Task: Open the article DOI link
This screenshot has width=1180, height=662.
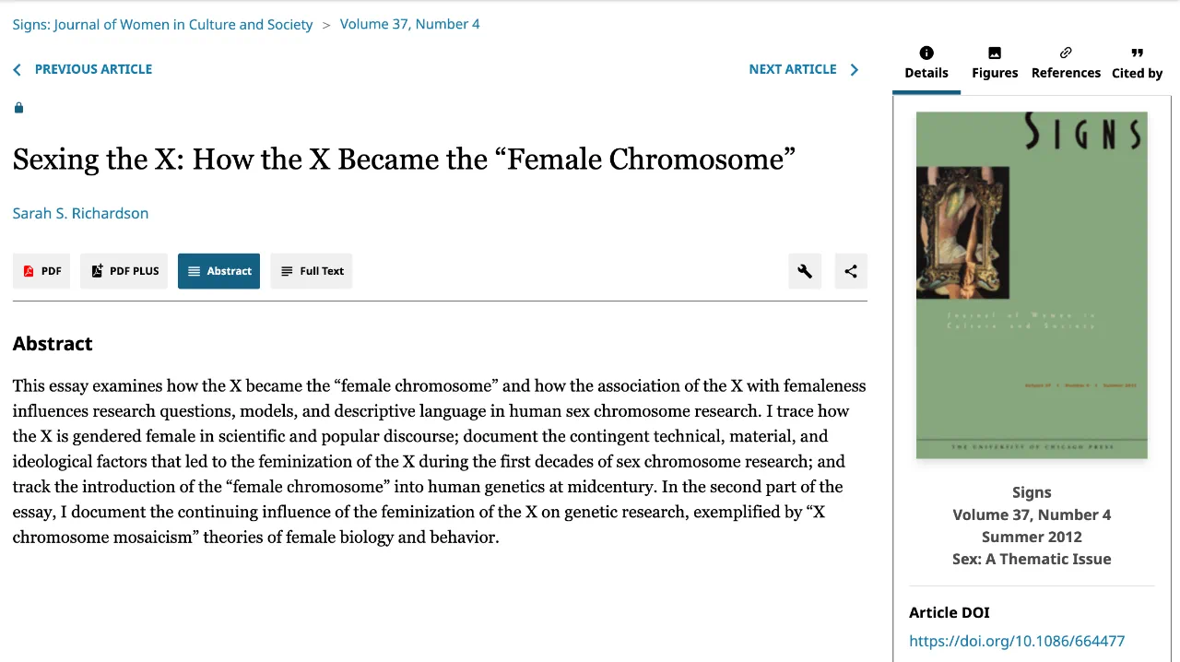Action: pyautogui.click(x=1017, y=641)
